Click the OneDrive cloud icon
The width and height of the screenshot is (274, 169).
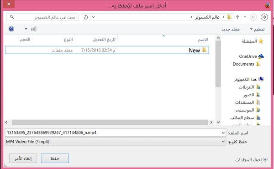[261, 56]
